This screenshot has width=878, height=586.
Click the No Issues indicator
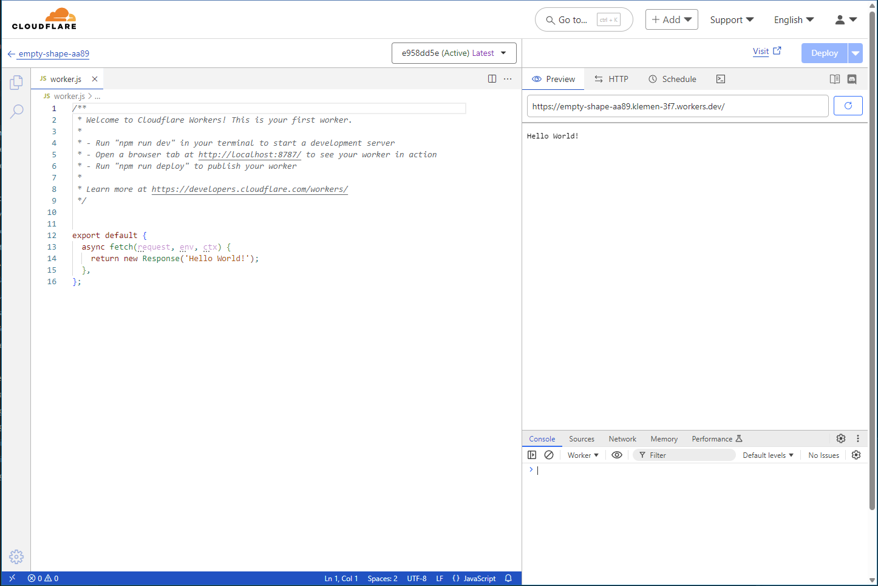pyautogui.click(x=823, y=455)
